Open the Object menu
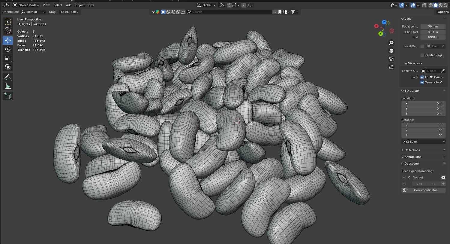 (x=80, y=5)
